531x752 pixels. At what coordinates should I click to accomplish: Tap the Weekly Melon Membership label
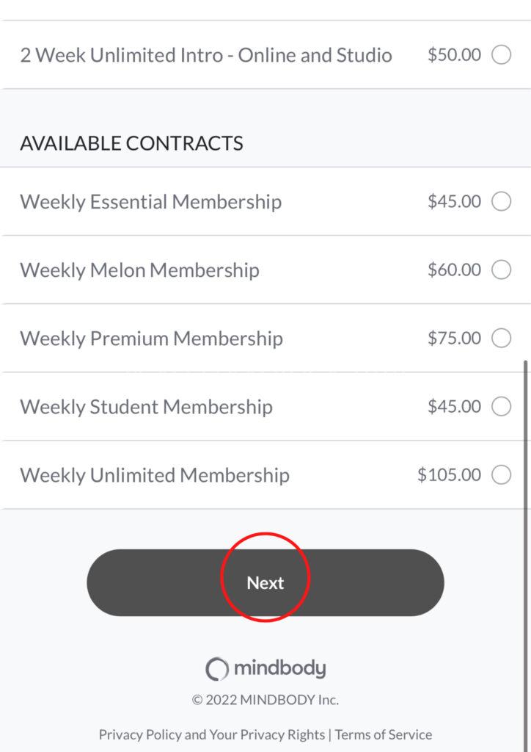pyautogui.click(x=139, y=270)
